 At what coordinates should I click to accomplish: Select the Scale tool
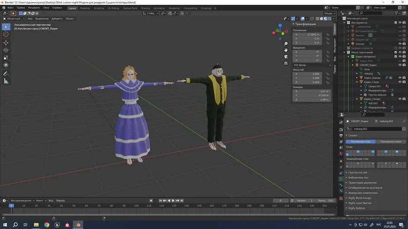[6, 57]
